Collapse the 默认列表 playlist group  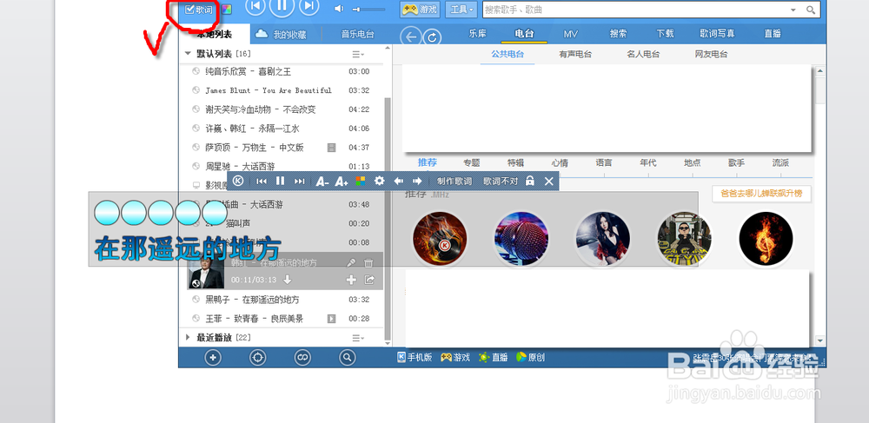pos(188,54)
